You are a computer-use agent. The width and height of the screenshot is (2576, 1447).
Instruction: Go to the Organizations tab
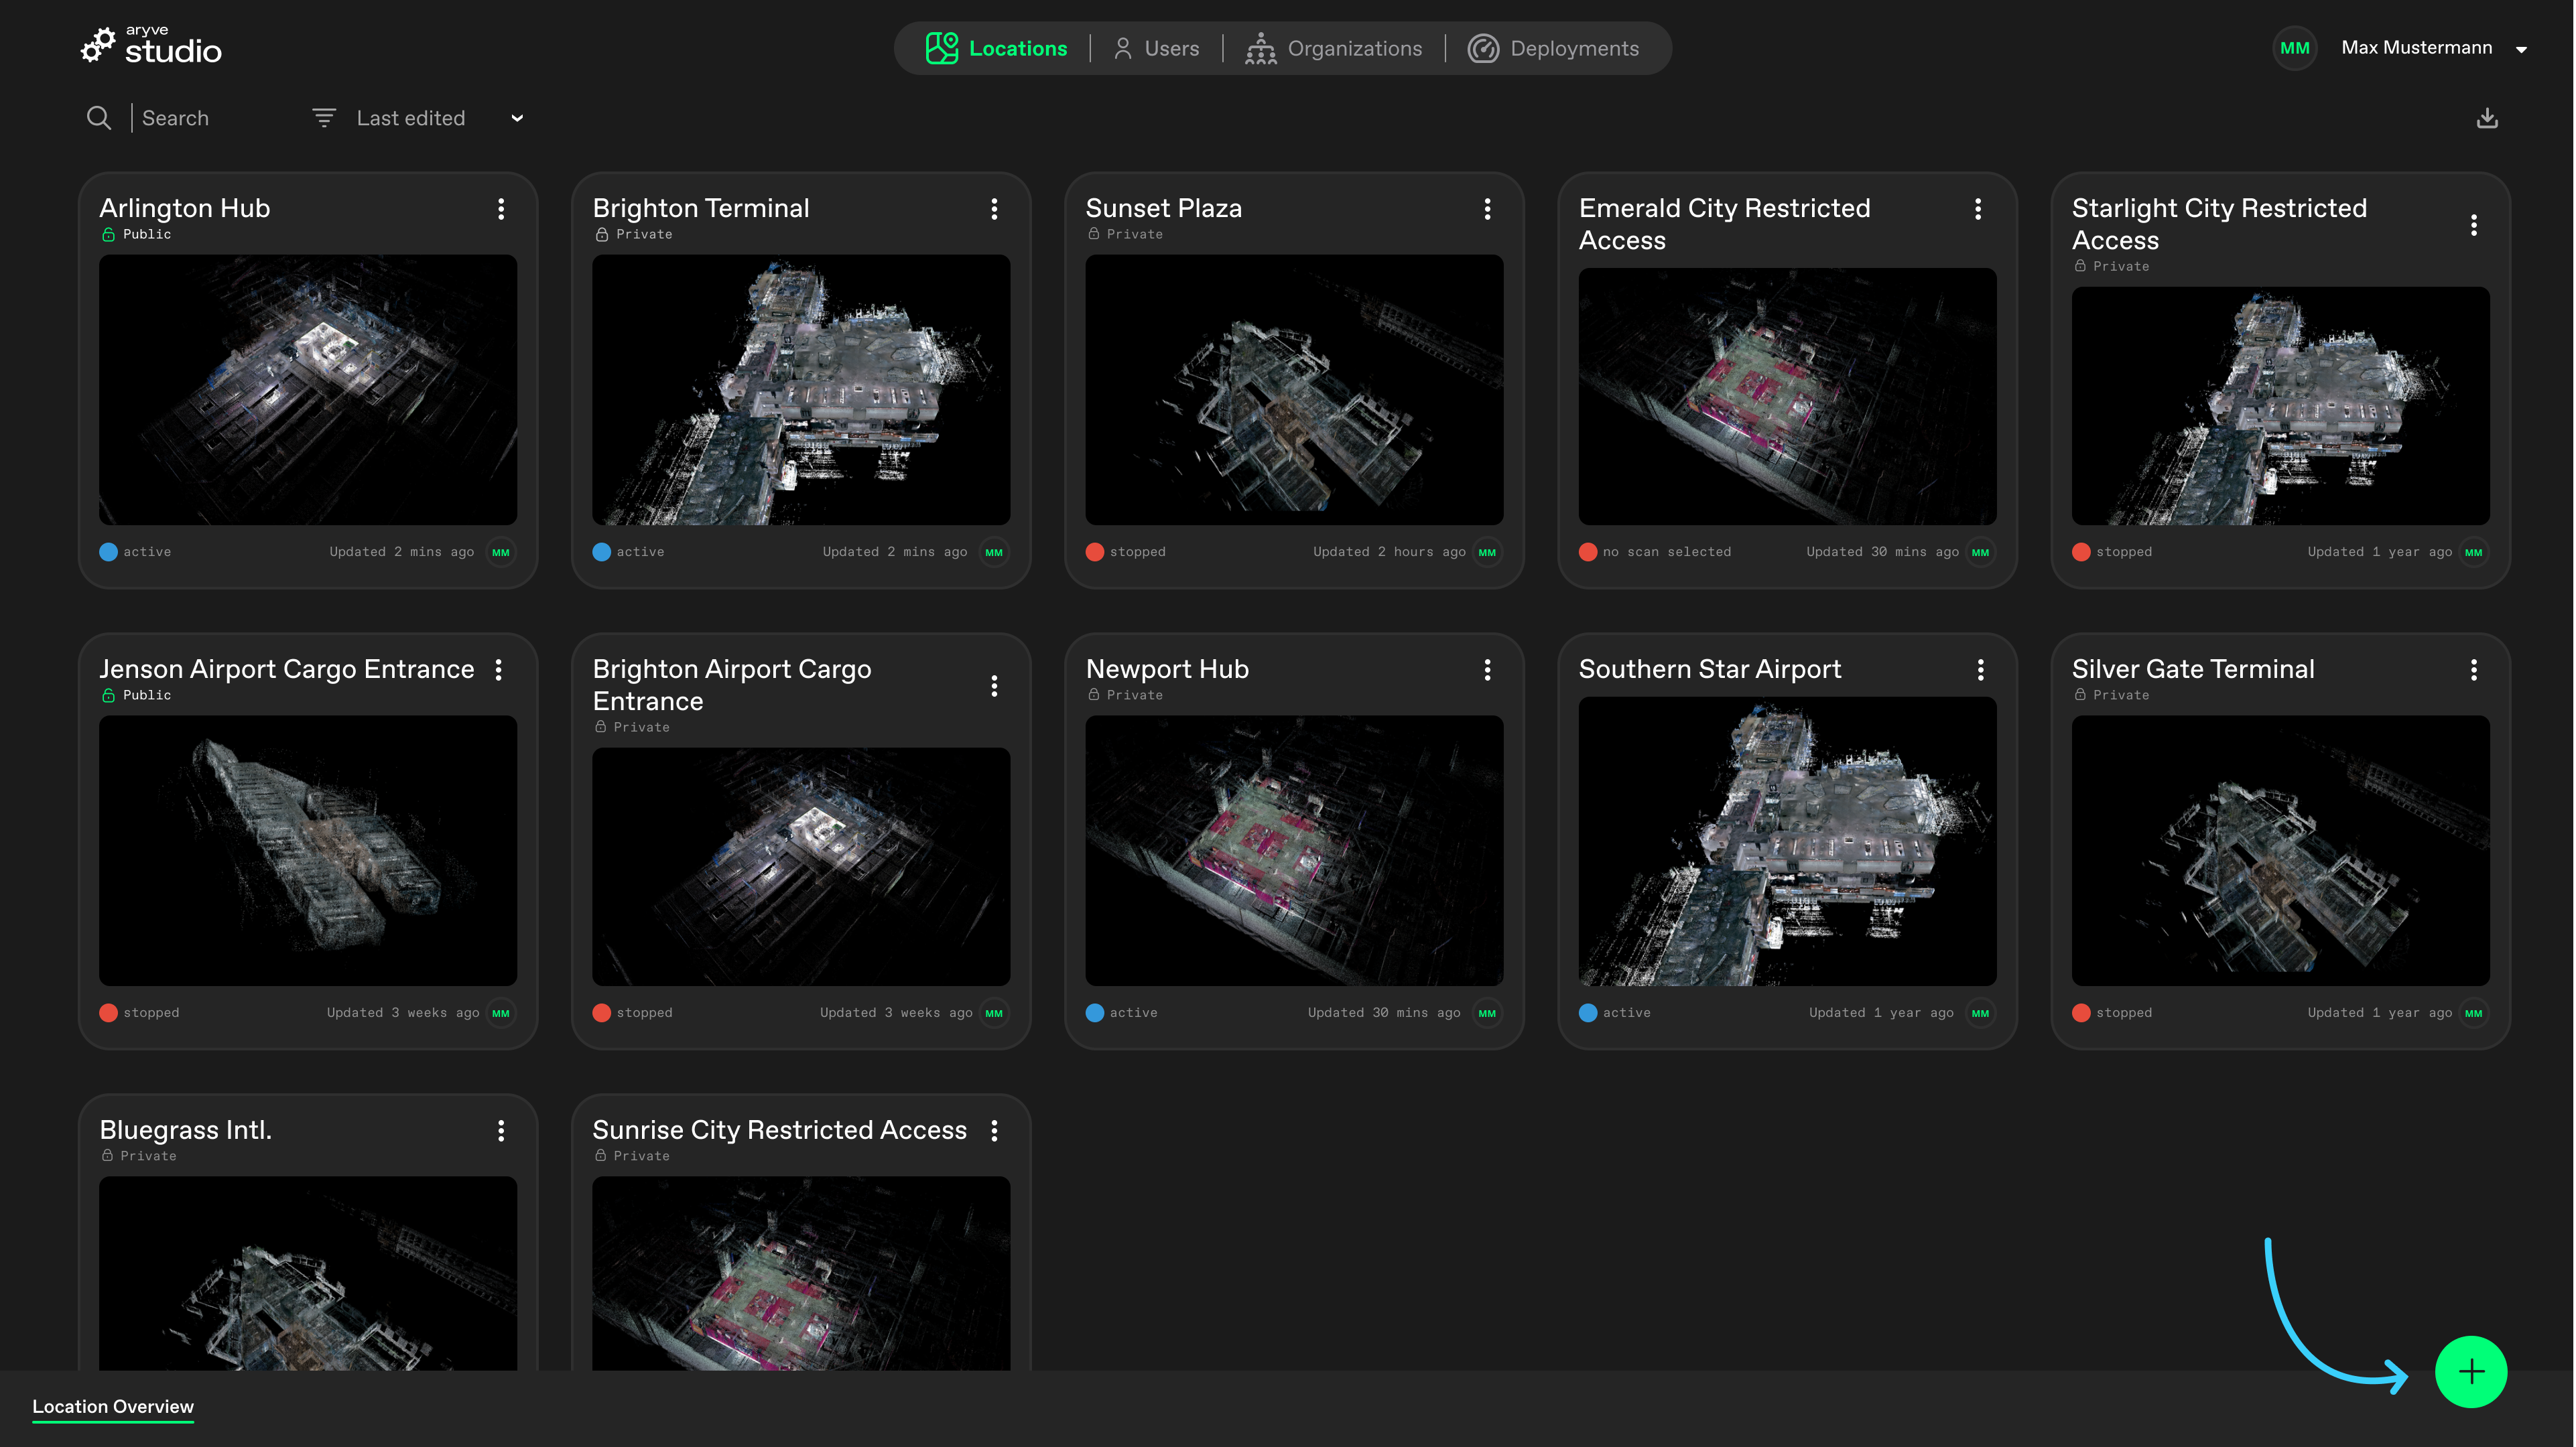(1334, 48)
